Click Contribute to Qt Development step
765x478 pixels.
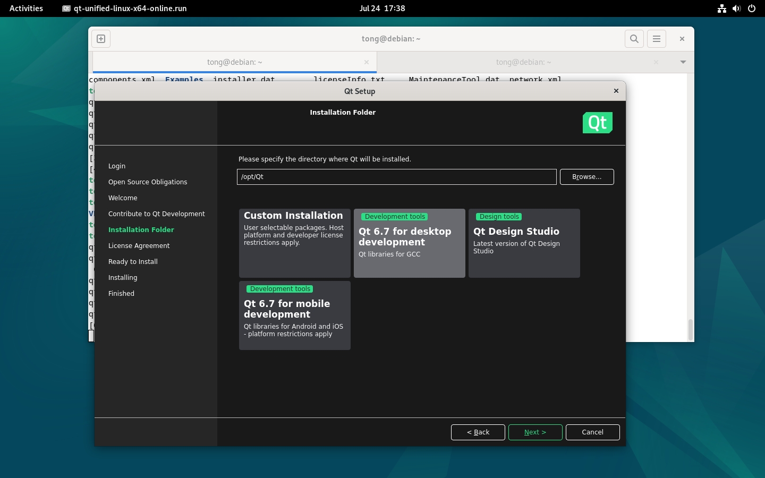(x=157, y=214)
